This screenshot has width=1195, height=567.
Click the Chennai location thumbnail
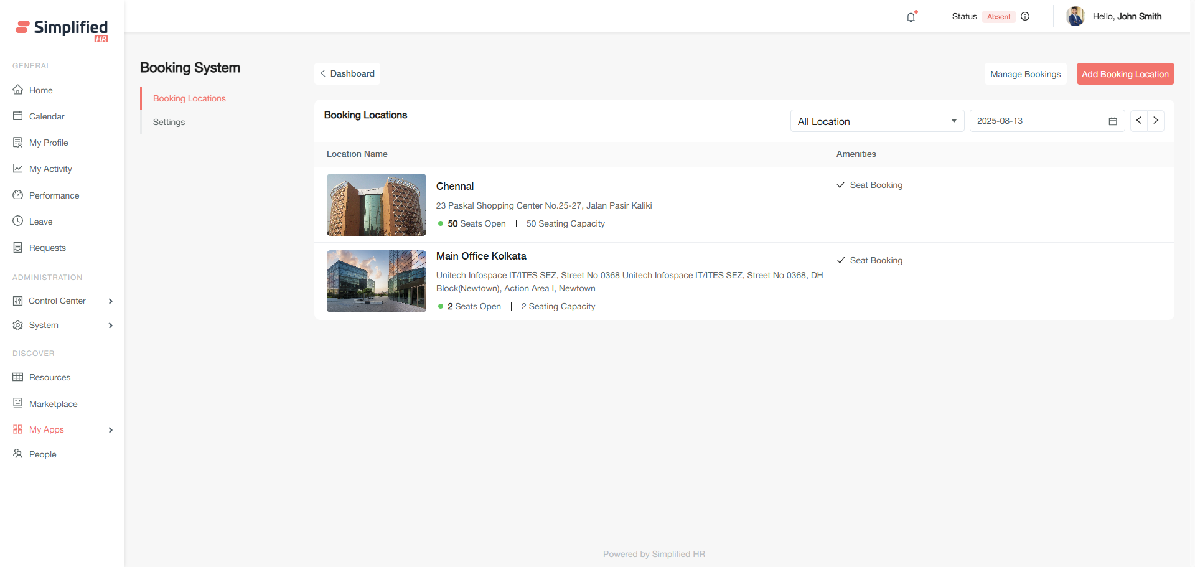click(x=376, y=205)
